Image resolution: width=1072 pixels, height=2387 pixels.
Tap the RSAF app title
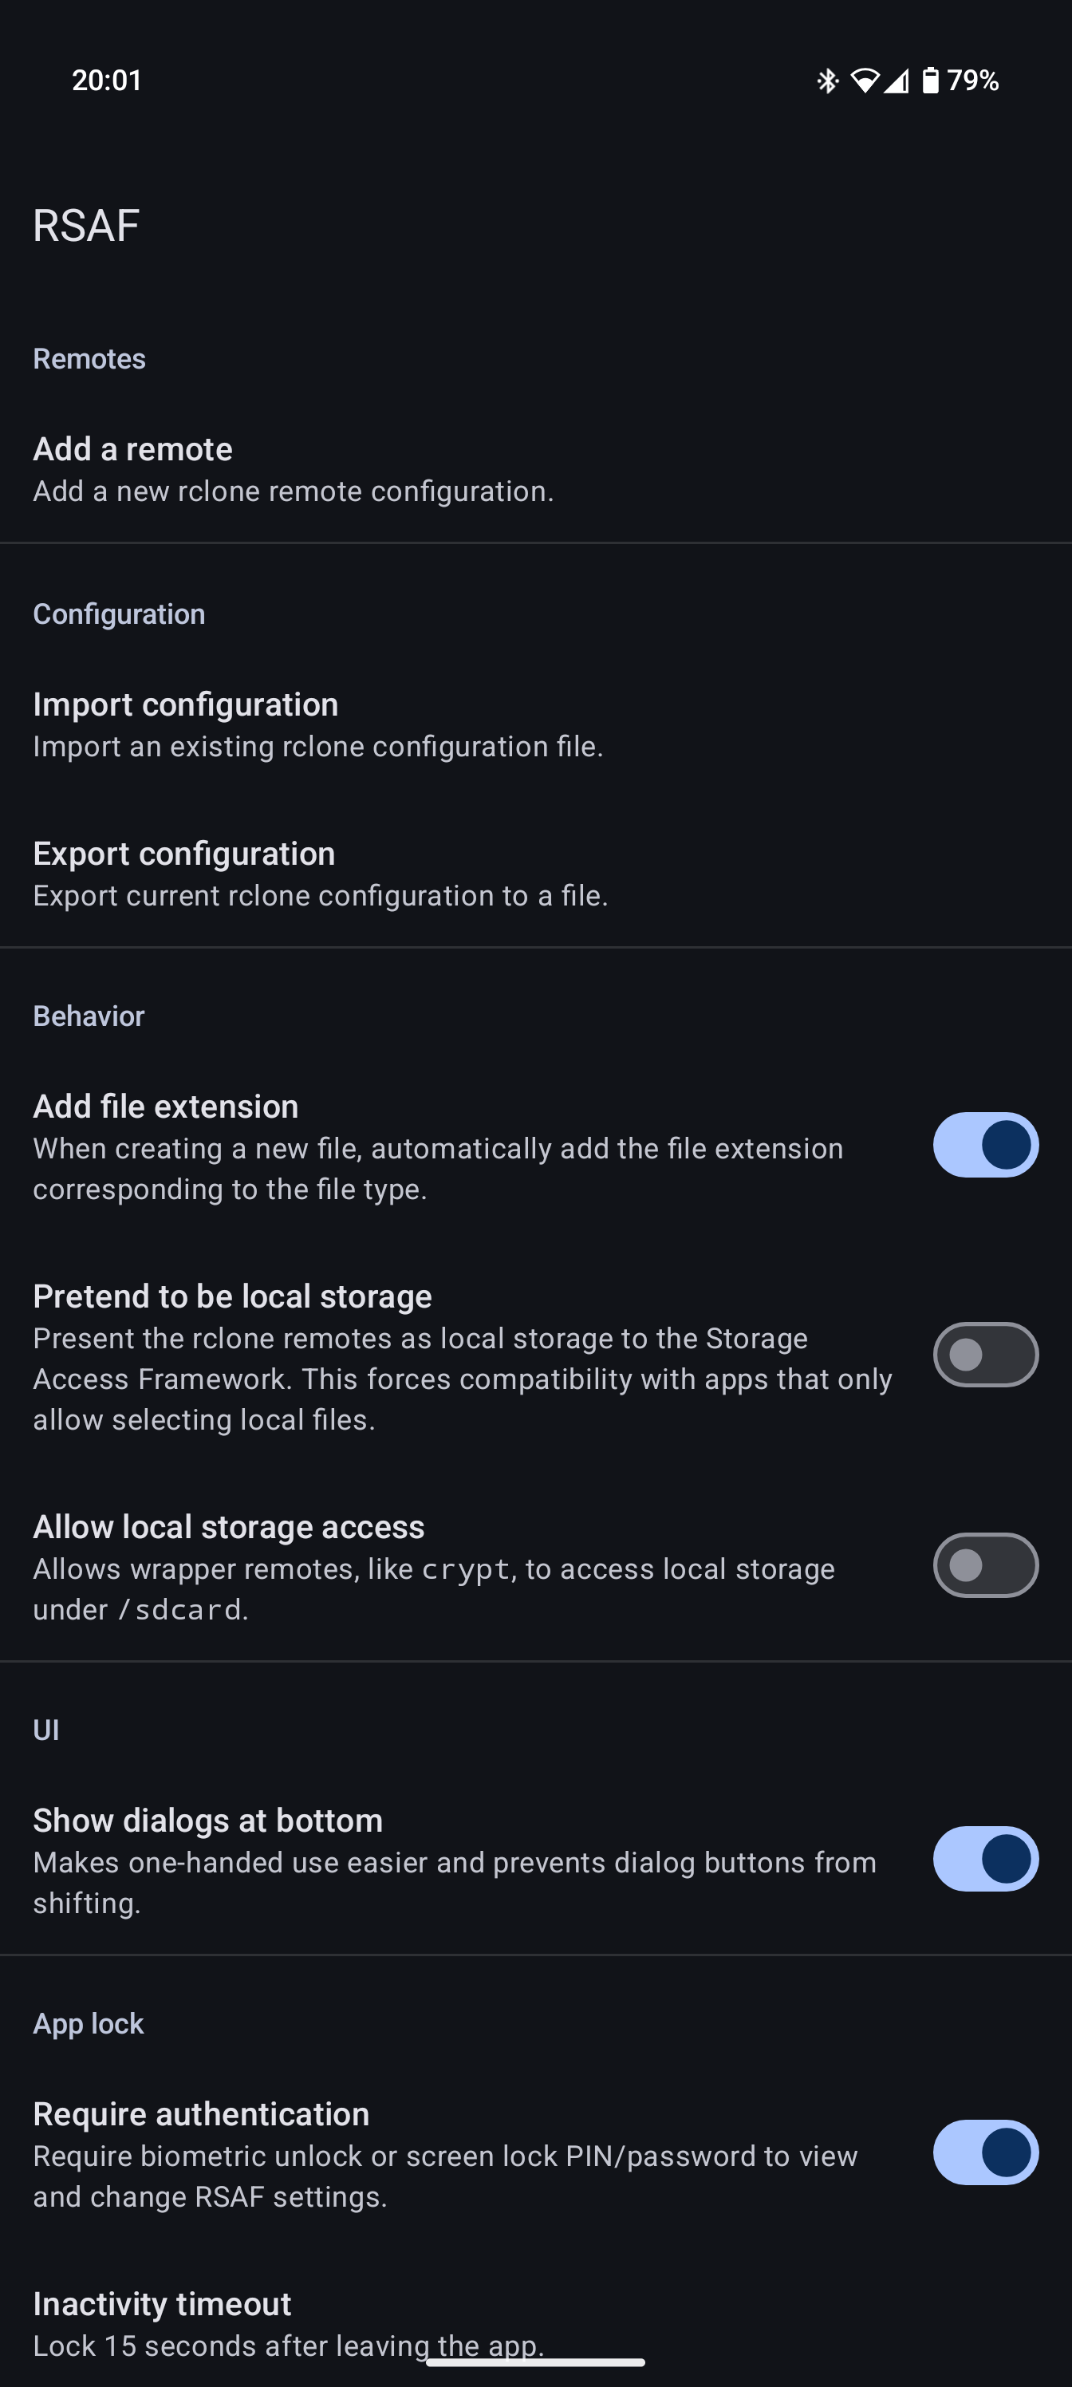tap(86, 225)
